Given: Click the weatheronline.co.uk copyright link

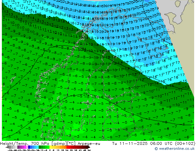Looking at the screenshot, I should tap(175, 149).
